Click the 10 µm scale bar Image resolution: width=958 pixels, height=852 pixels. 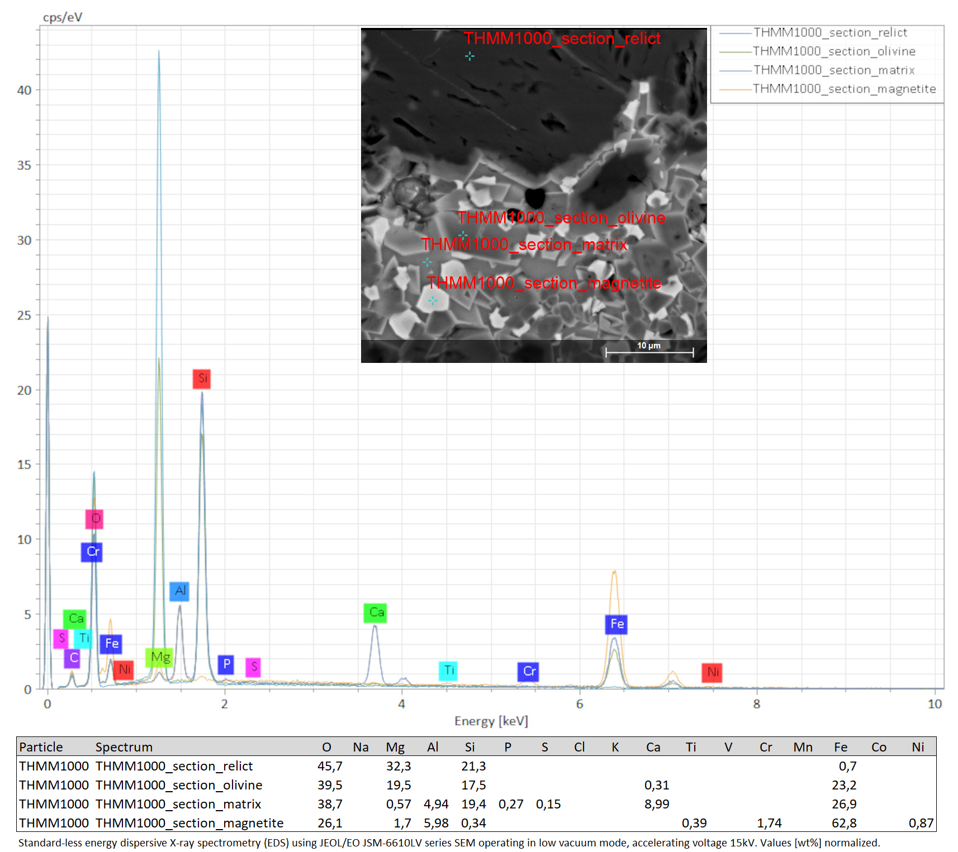tap(649, 351)
